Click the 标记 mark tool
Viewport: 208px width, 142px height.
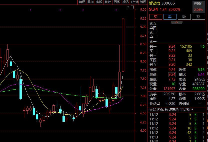click(x=125, y=2)
